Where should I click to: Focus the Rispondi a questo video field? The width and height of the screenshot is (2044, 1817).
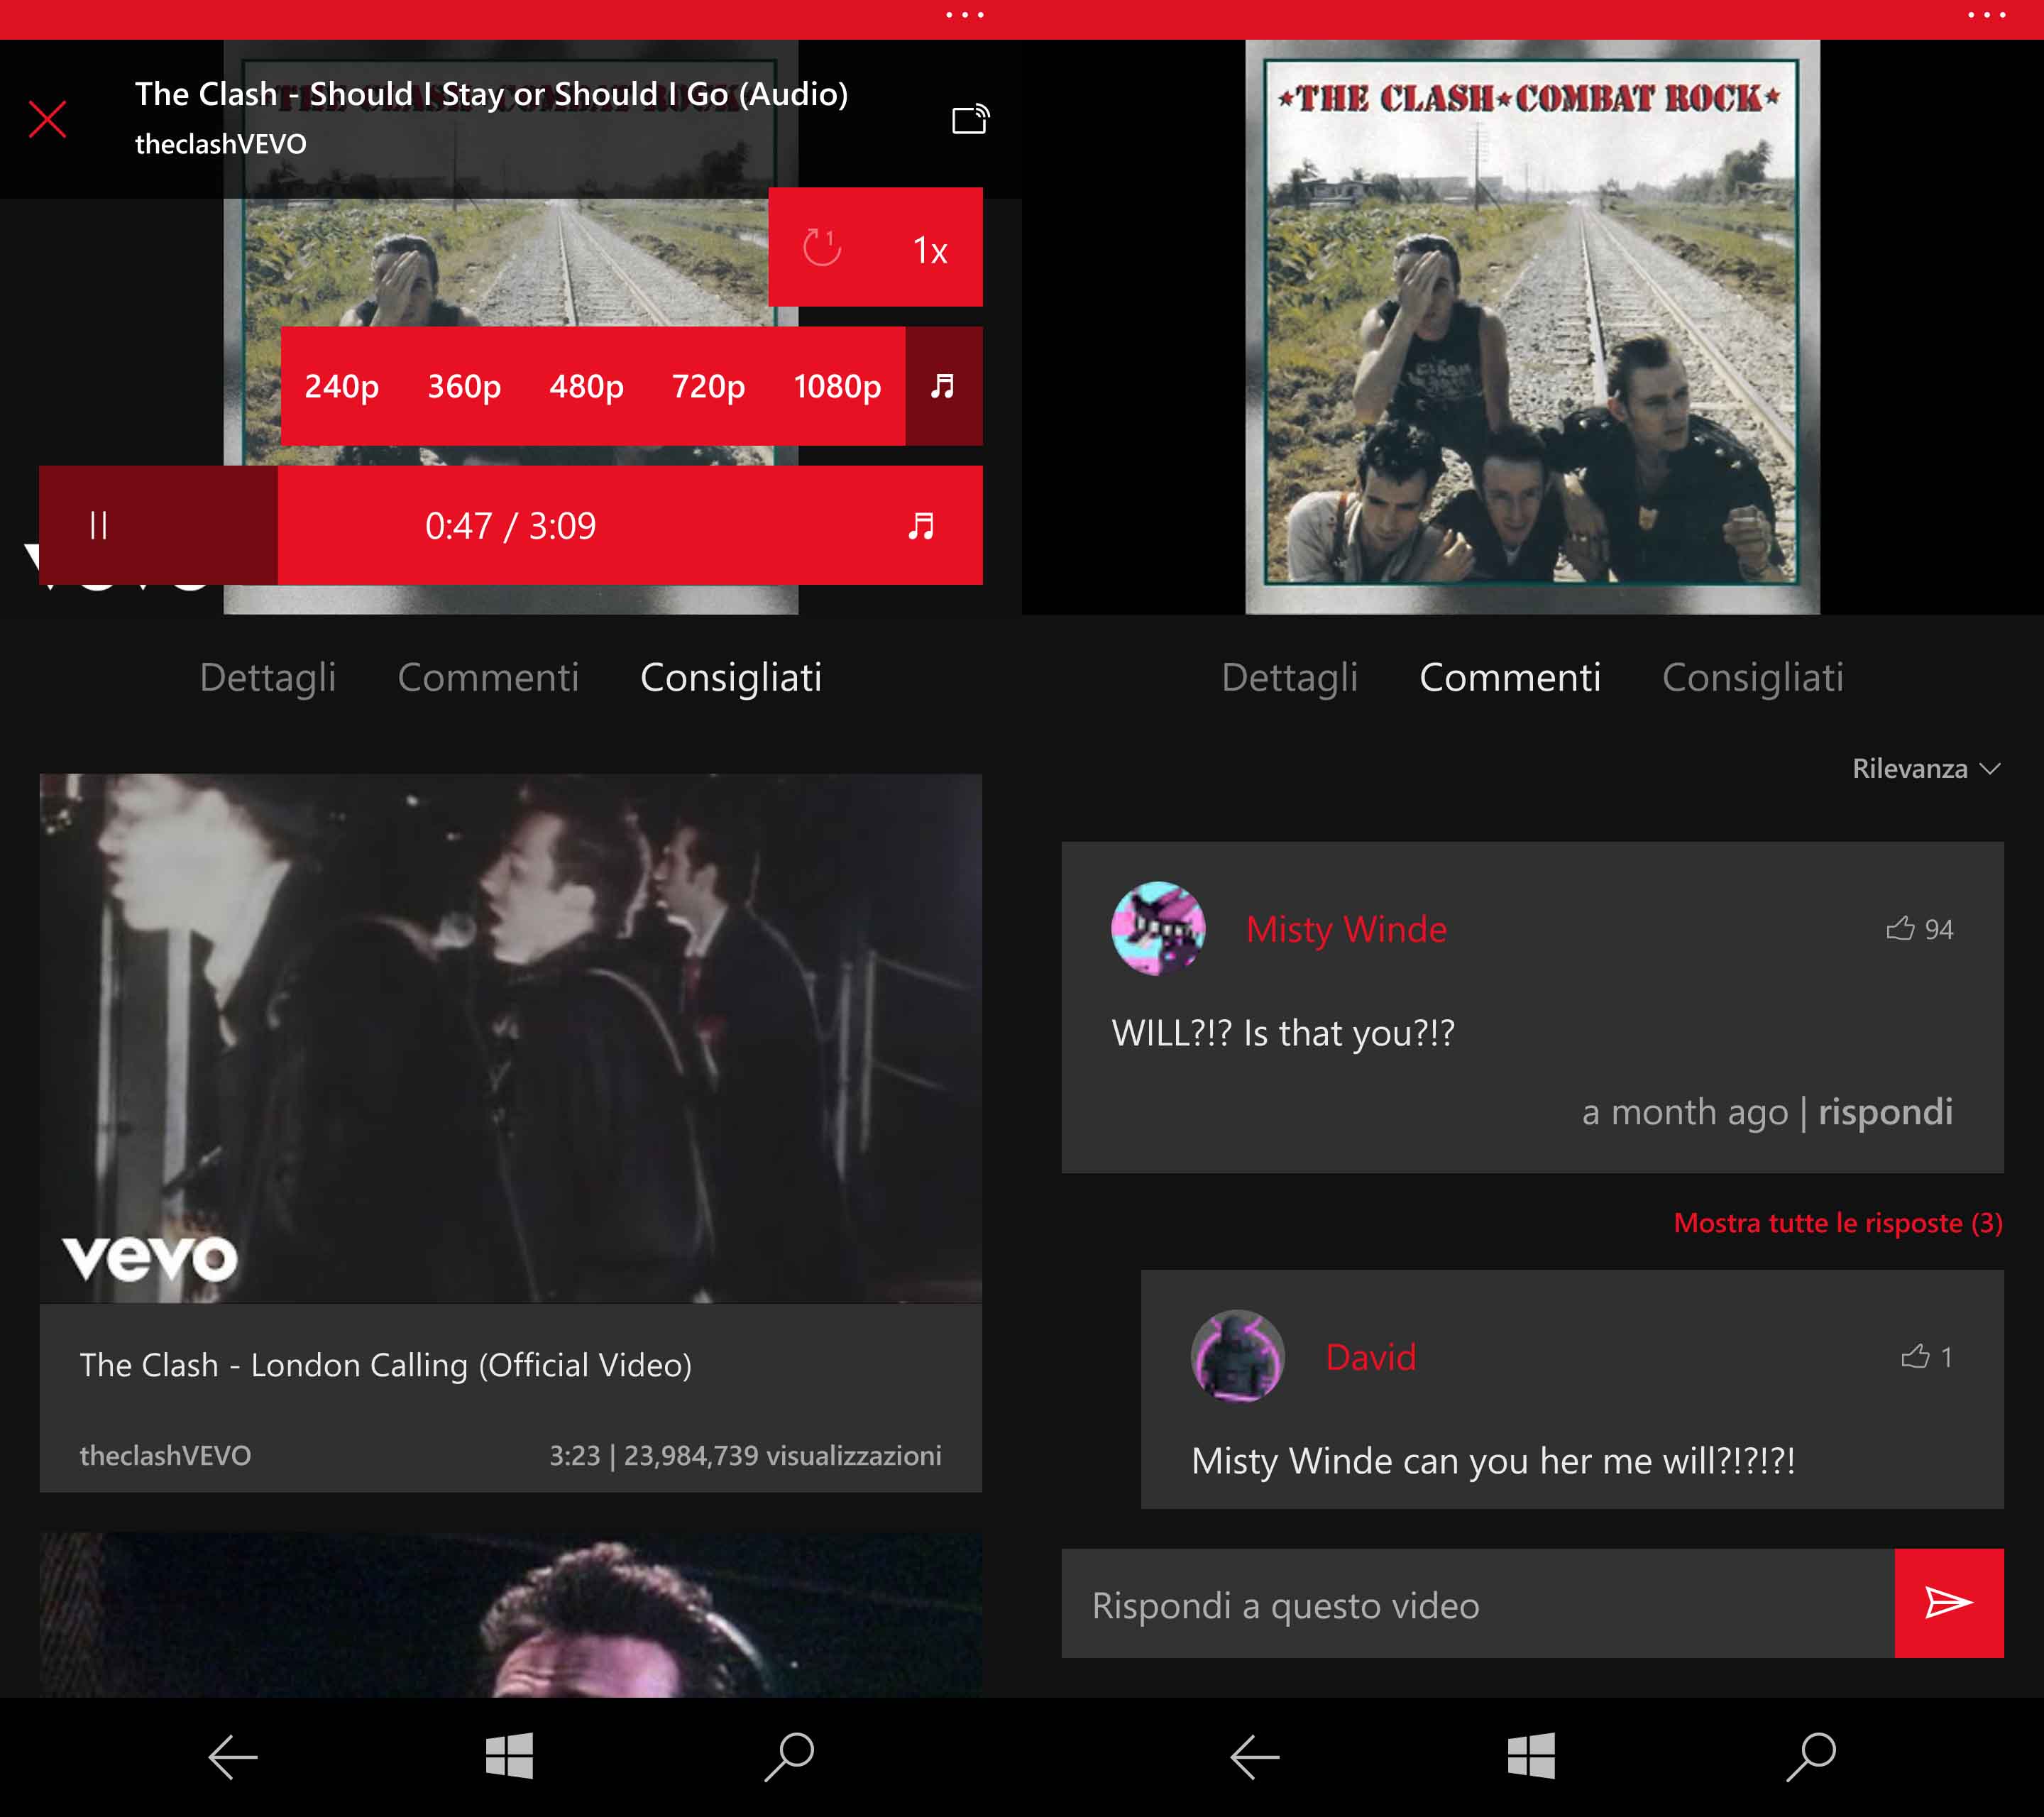point(1478,1604)
